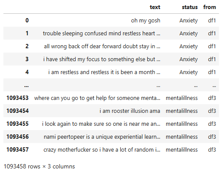Click 'nami peertopeer is a unique' cell
This screenshot has width=222, height=171.
(x=102, y=137)
